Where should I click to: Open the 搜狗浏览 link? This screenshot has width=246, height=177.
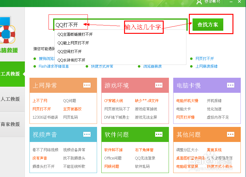47,59
